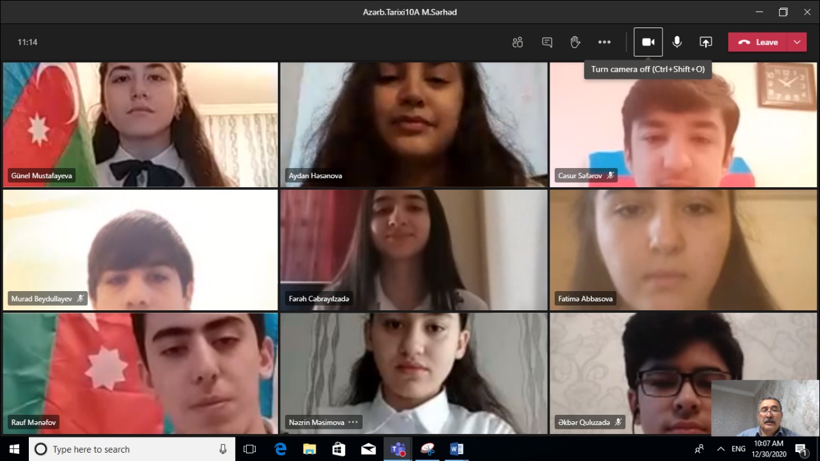
Task: Open Task View on taskbar
Action: pos(250,449)
